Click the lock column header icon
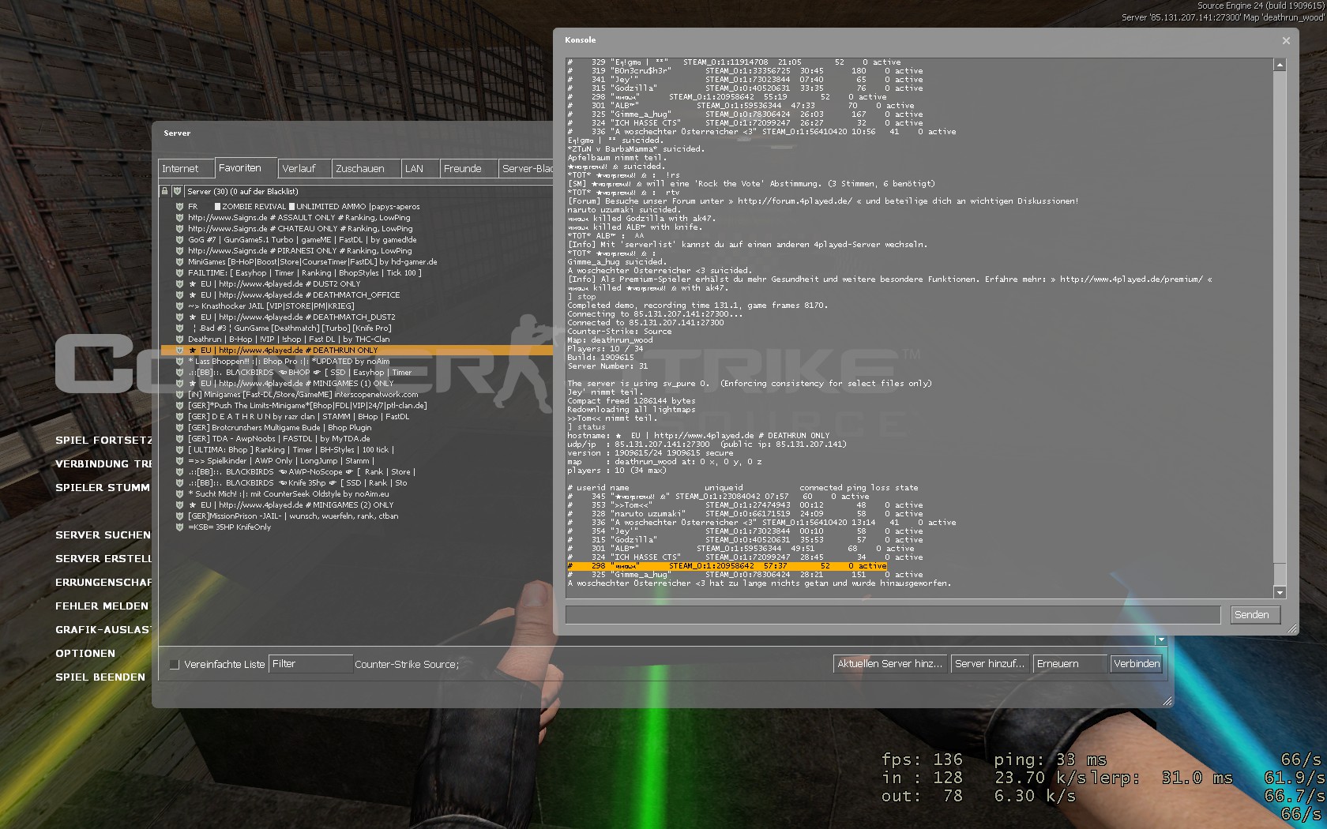The image size is (1327, 829). pyautogui.click(x=164, y=191)
